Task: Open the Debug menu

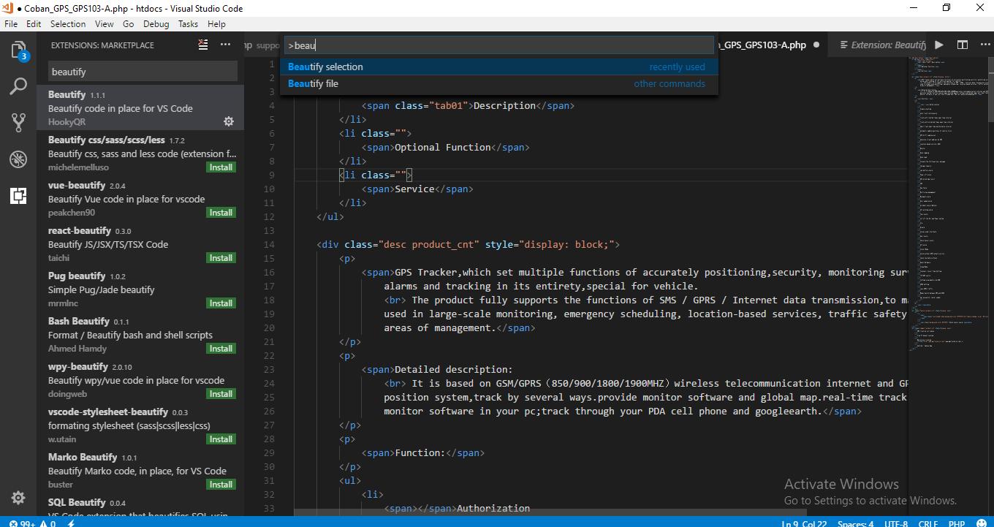Action: (156, 24)
